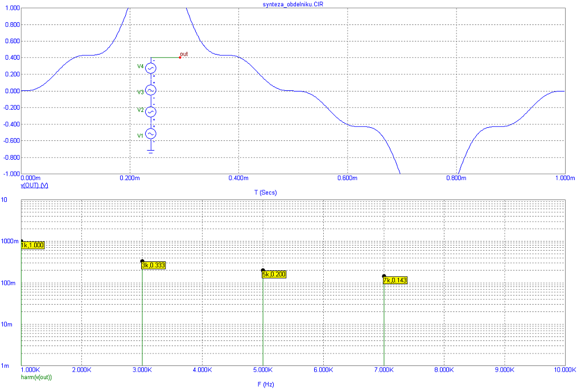The width and height of the screenshot is (581, 391).
Task: Click the V2 sine source symbol
Action: (x=150, y=112)
